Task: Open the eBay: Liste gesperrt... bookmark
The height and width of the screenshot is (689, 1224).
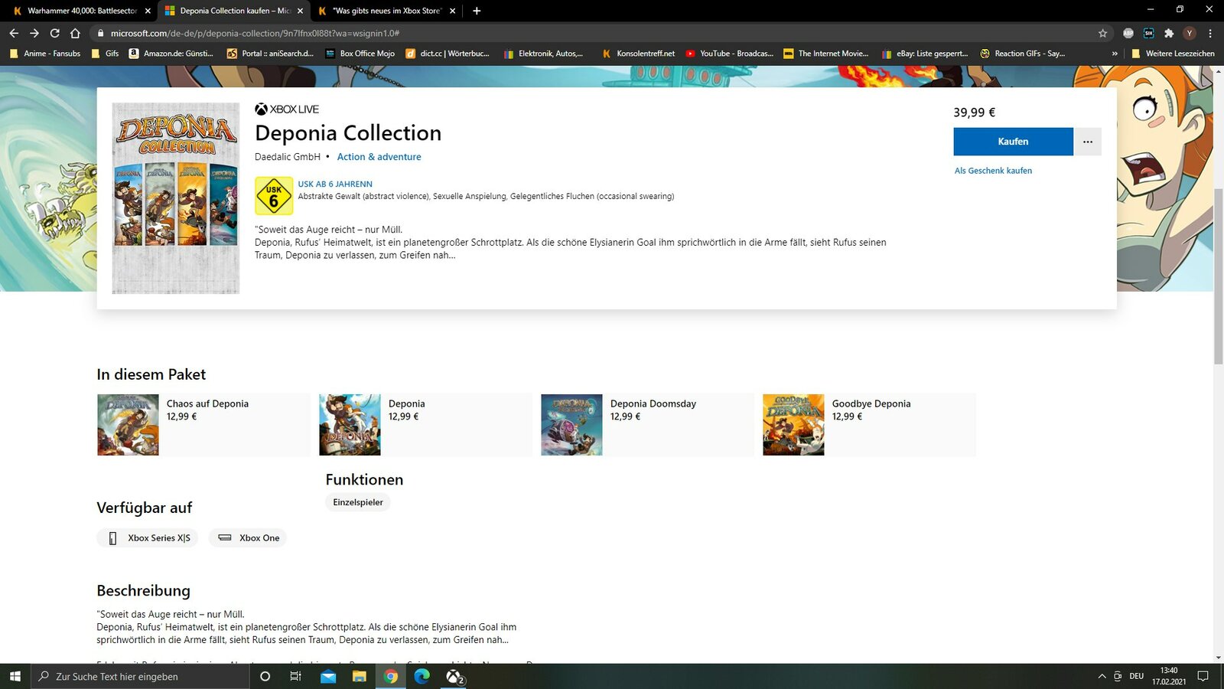Action: point(925,54)
